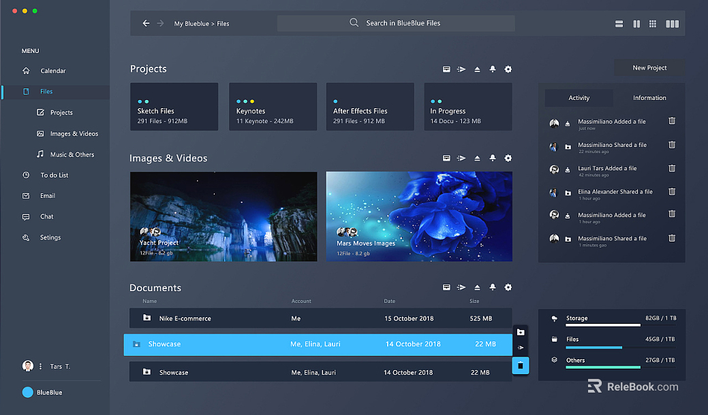Switch to the grid view layout

point(653,24)
